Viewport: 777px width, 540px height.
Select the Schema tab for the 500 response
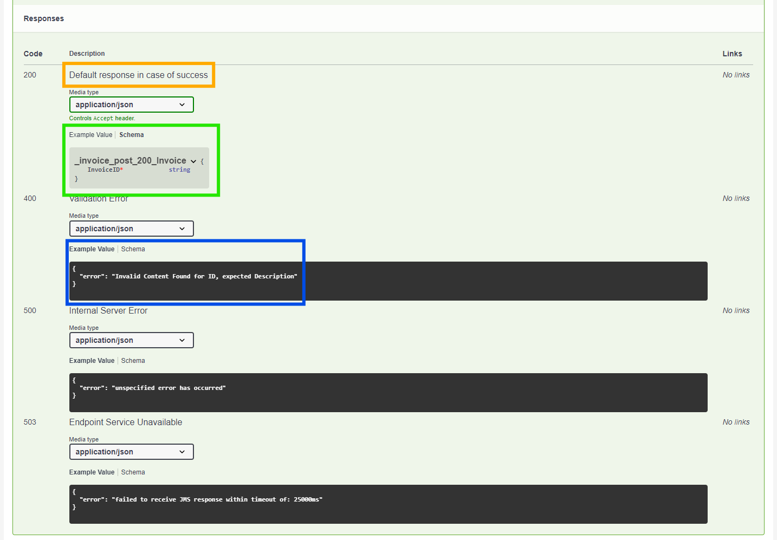click(x=133, y=360)
